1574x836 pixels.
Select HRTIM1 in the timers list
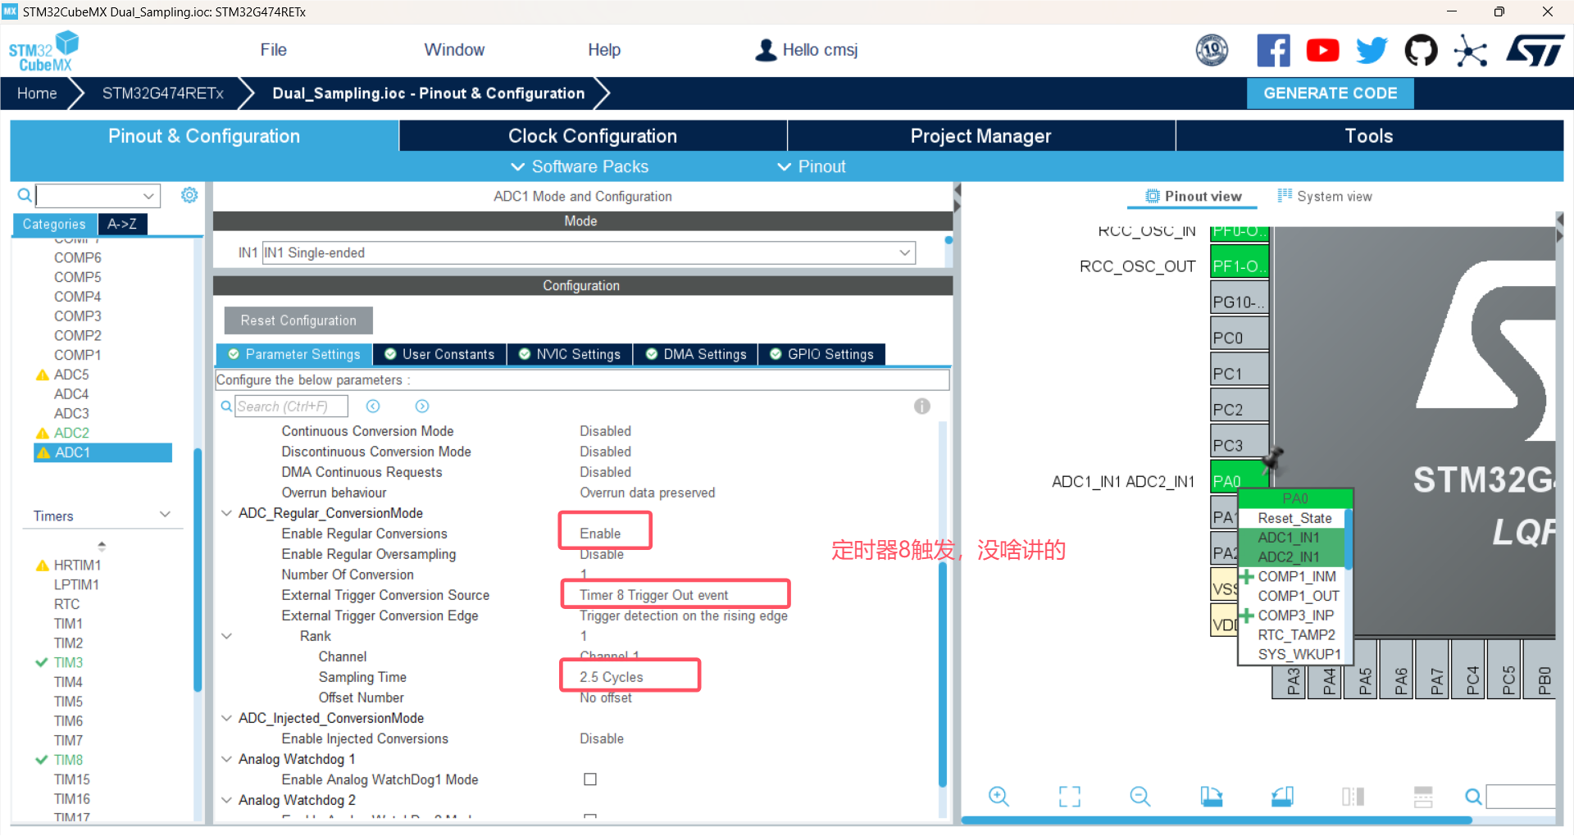click(x=77, y=565)
